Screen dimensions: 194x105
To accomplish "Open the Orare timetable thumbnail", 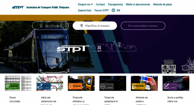I will (18, 83).
